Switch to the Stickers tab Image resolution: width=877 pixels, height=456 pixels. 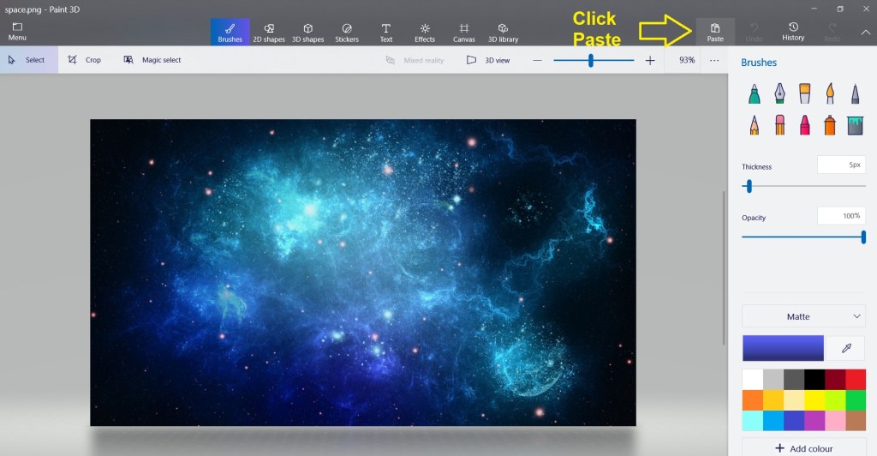pos(347,32)
